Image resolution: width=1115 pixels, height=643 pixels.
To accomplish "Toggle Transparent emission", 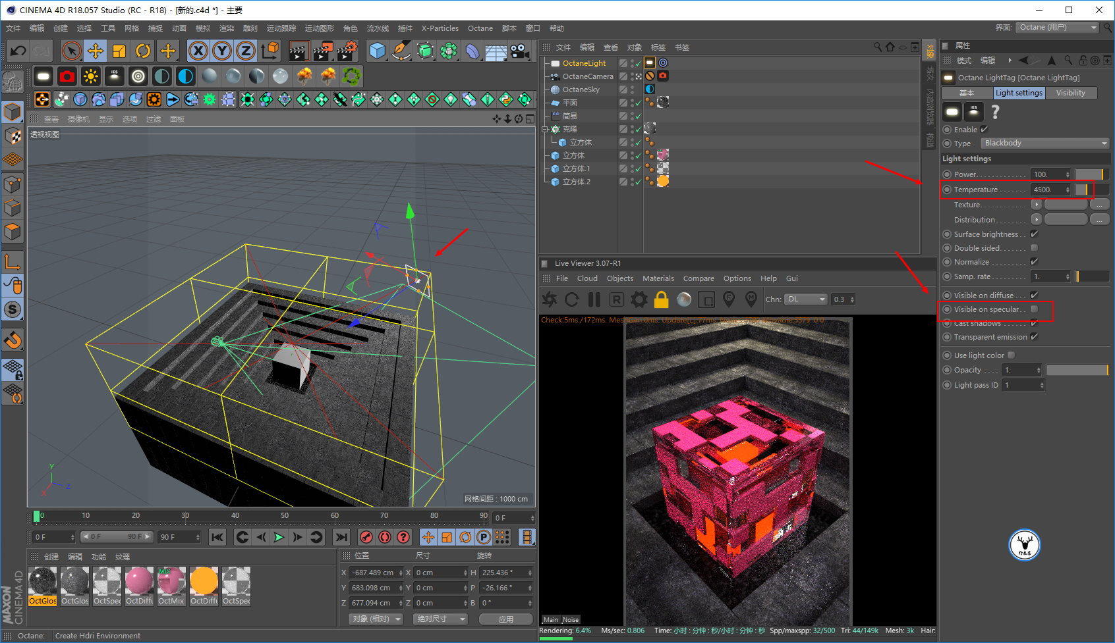I will [x=1034, y=336].
